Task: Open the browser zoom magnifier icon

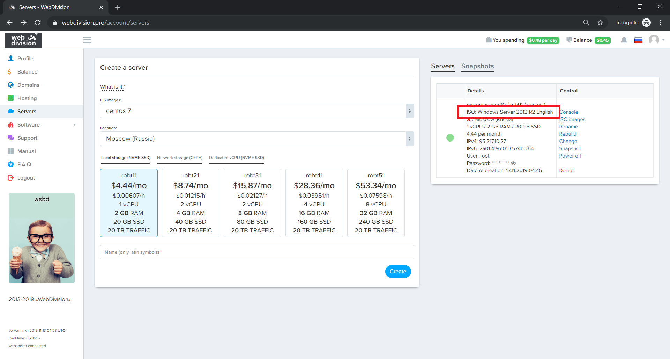Action: point(586,23)
